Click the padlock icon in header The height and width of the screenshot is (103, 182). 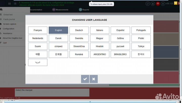coord(163,4)
